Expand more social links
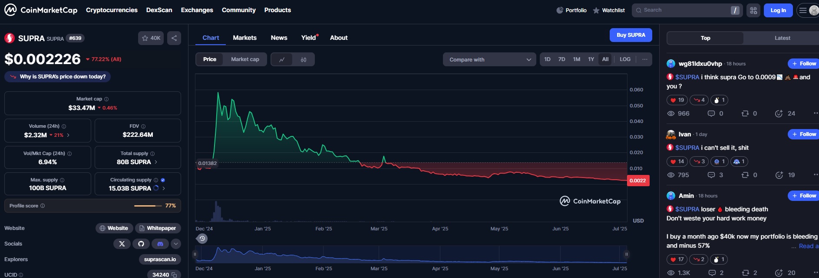This screenshot has height=278, width=819. click(x=176, y=244)
